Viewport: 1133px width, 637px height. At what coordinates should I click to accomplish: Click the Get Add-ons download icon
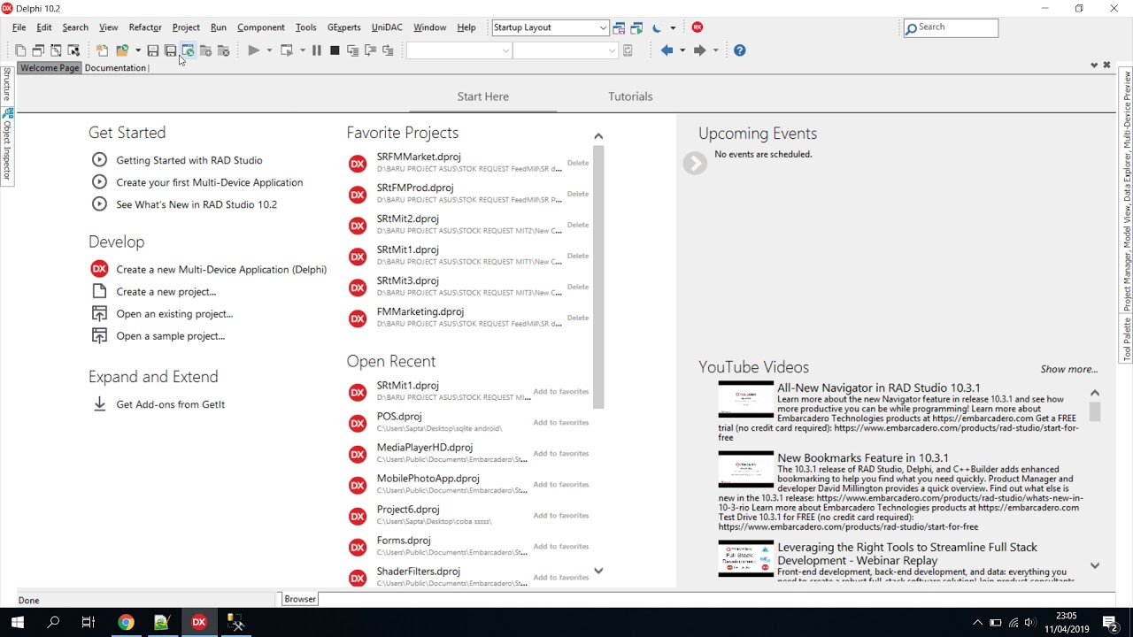[x=99, y=404]
